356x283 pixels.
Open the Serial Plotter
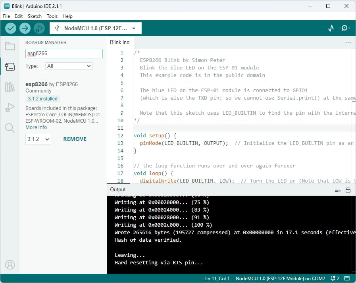331,28
